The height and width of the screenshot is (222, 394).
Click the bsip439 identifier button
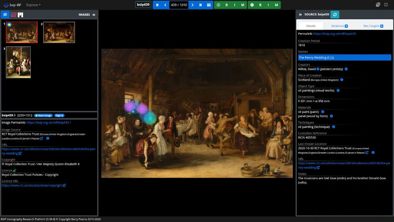143,5
